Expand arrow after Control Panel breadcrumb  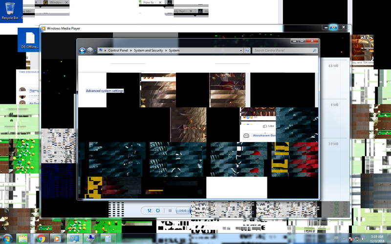click(131, 51)
